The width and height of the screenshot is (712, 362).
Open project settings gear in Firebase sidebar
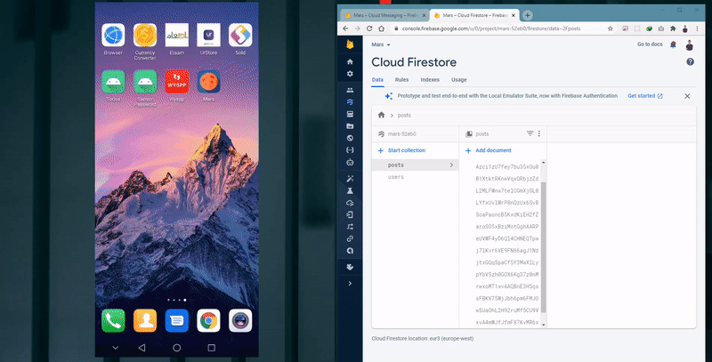(350, 74)
